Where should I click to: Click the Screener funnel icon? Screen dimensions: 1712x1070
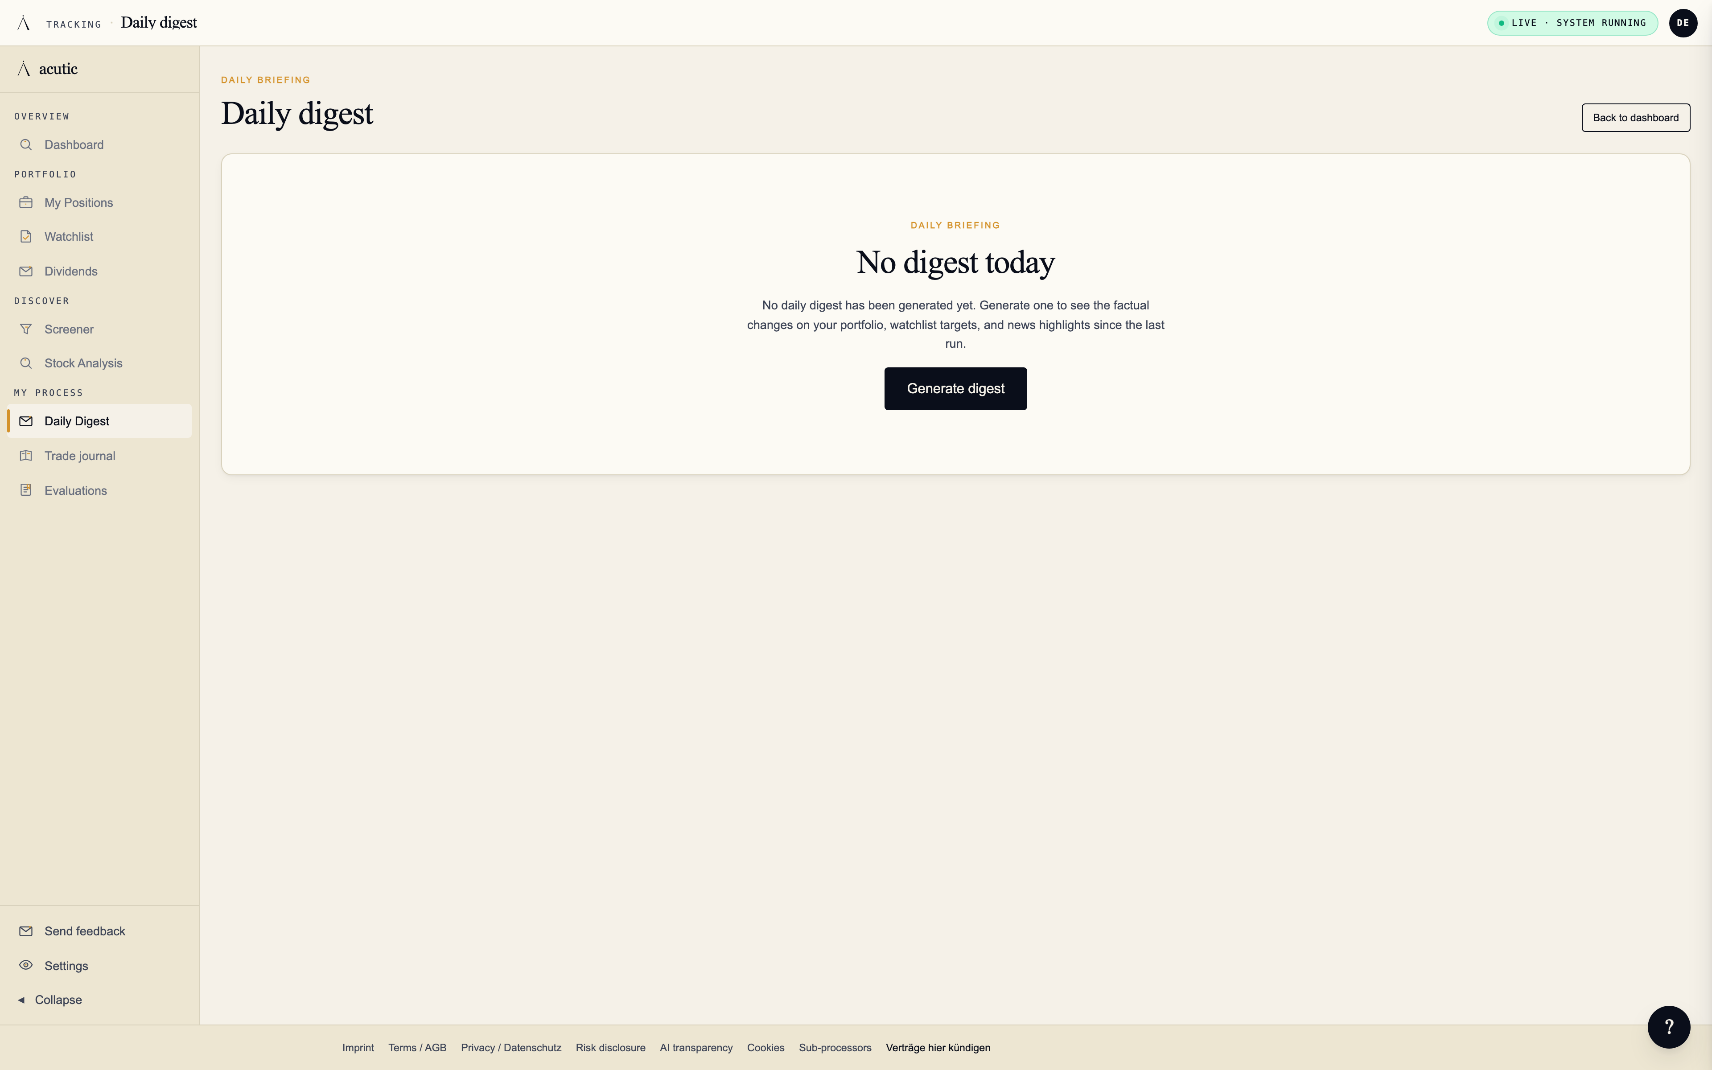point(26,329)
